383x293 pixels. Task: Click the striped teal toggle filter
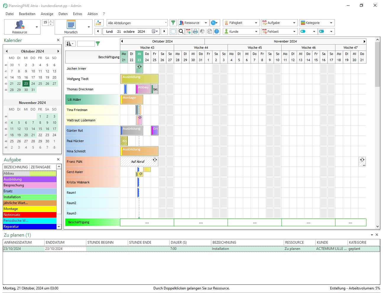[322, 31]
